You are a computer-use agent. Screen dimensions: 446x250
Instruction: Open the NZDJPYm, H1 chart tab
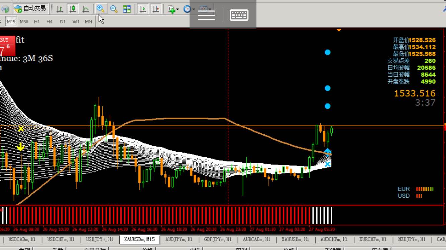coord(412,239)
